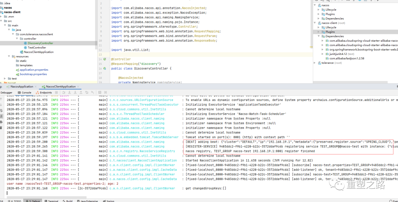Click 'import java.util.List;' code line
This screenshot has width=398, height=202.
point(130,50)
